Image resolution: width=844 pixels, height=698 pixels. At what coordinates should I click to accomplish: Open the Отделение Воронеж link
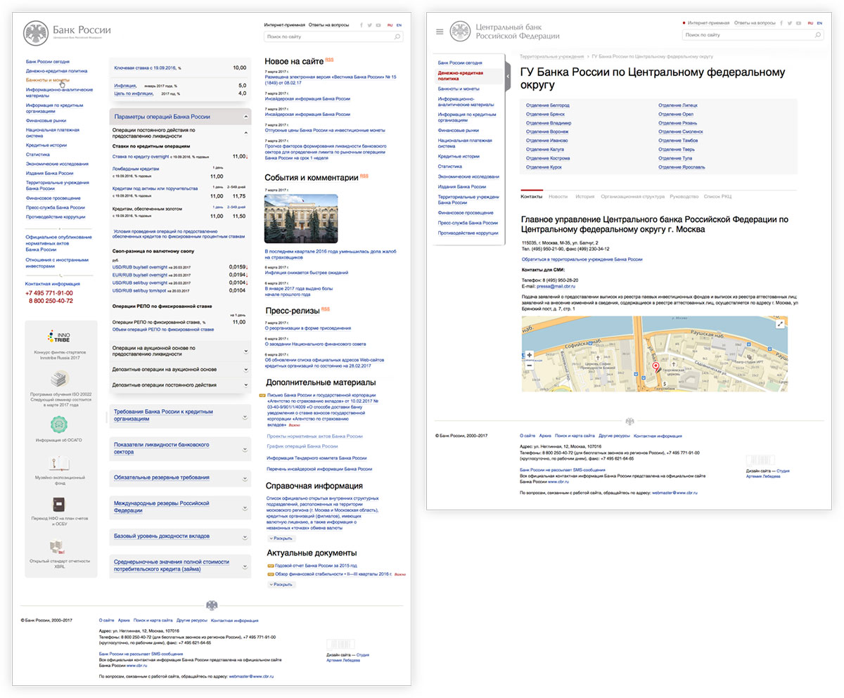click(x=547, y=131)
